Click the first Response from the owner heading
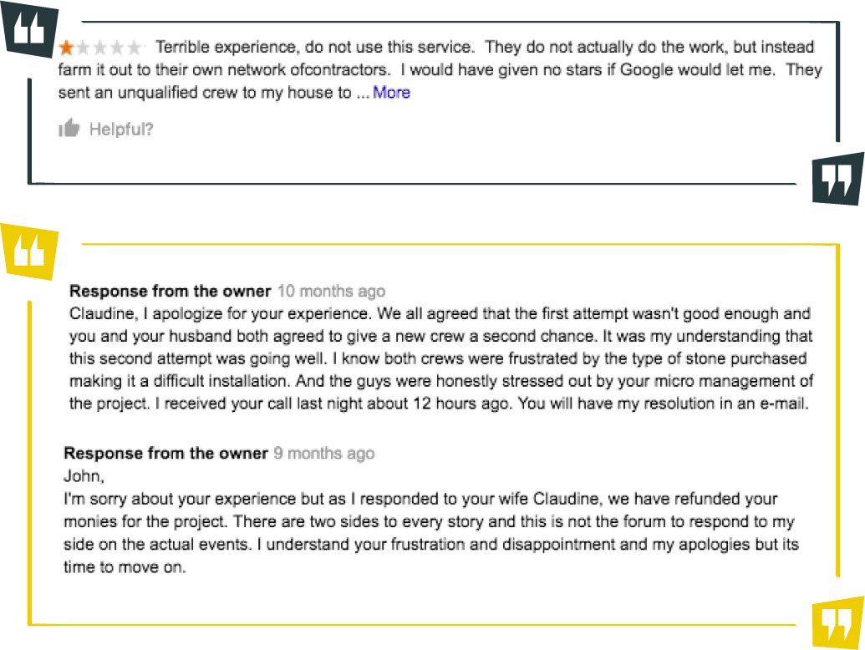The image size is (865, 650). tap(170, 291)
